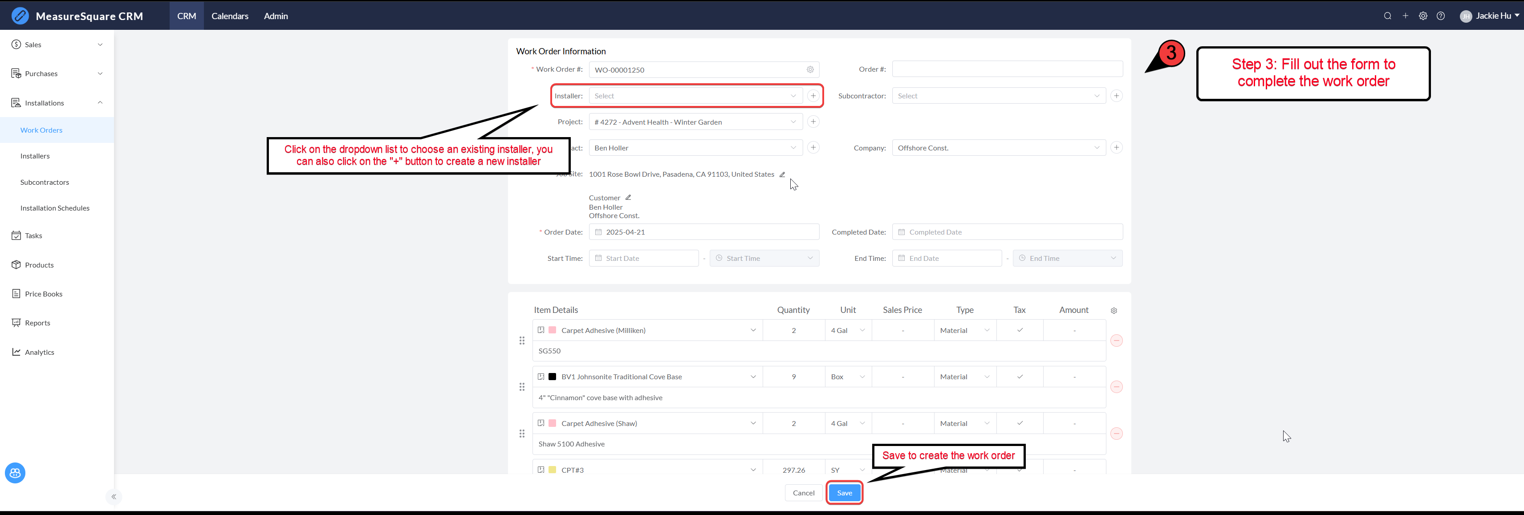Click the Work Order number gear icon

click(810, 70)
